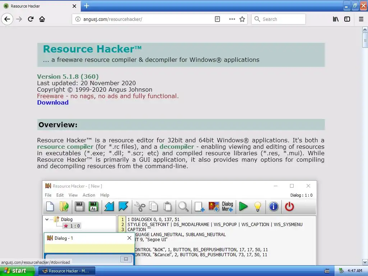Click the Save floppy disk toolbar icon
This screenshot has width=368, height=276.
79,207
